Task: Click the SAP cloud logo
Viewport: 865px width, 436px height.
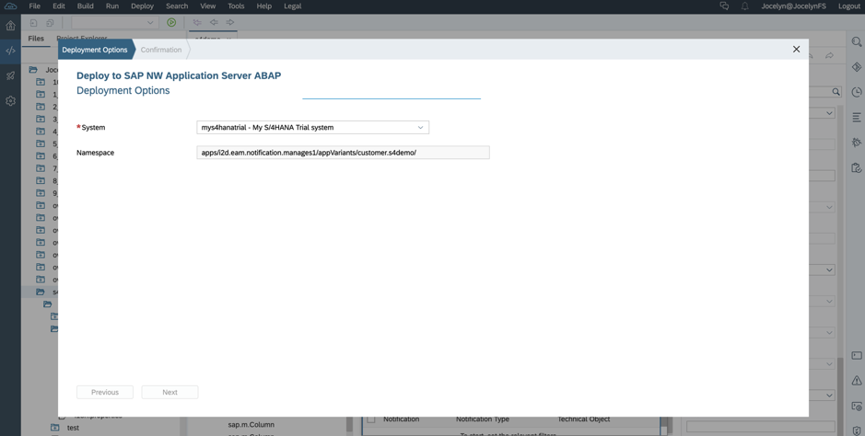Action: (x=10, y=6)
